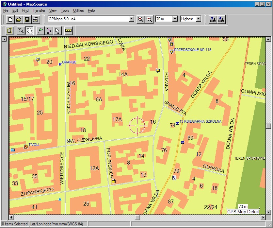The width and height of the screenshot is (273, 228).
Task: Expand the GPMapa 5.0 - a4 product dropdown
Action: (x=131, y=19)
